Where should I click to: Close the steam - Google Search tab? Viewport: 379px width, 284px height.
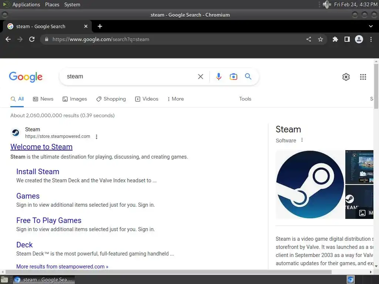click(86, 26)
